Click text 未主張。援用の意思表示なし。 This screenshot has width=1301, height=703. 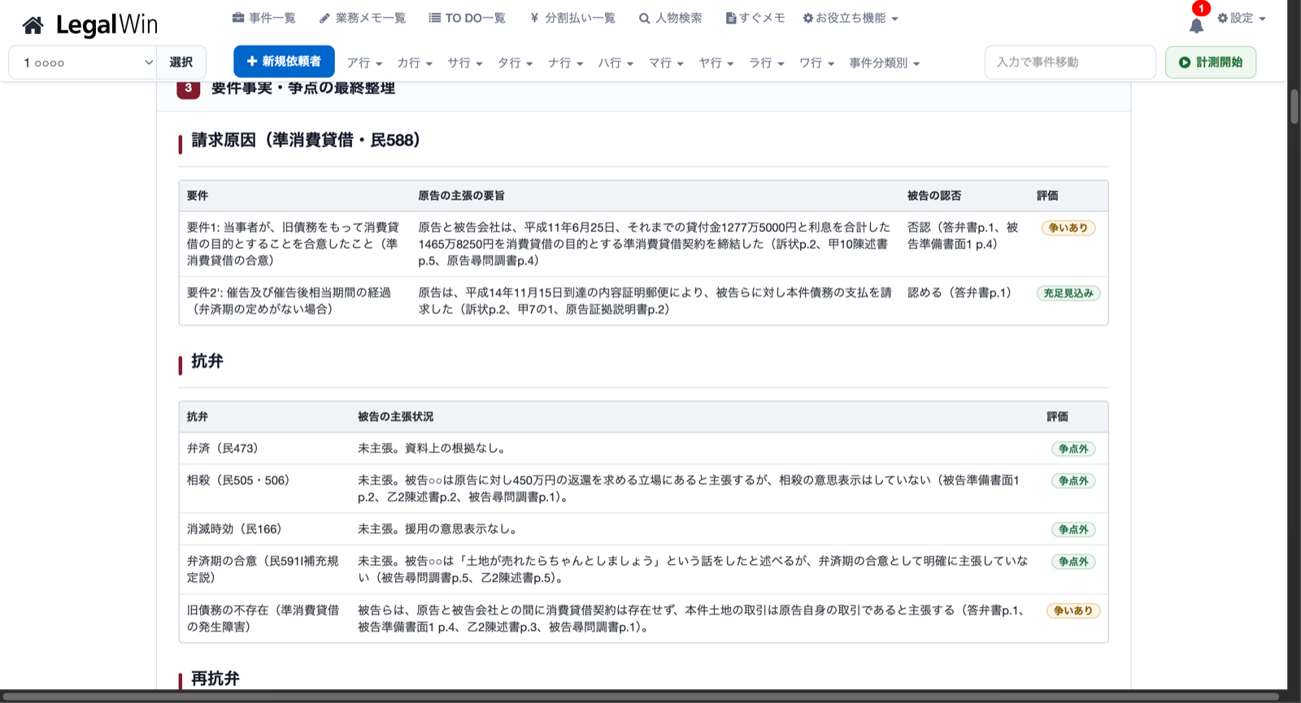tap(437, 529)
